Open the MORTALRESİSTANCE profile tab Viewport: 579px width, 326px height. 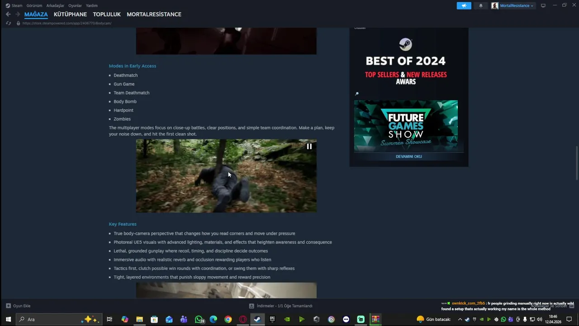154,14
